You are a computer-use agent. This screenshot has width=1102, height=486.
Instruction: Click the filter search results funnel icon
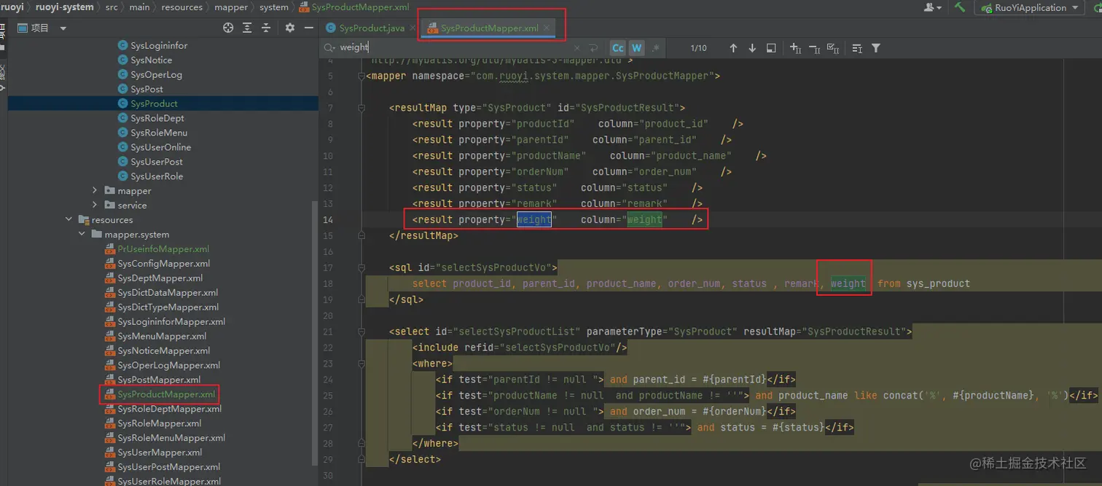coord(876,48)
